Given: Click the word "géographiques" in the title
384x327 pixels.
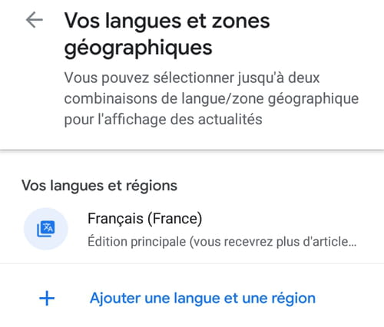Looking at the screenshot, I should [x=138, y=48].
